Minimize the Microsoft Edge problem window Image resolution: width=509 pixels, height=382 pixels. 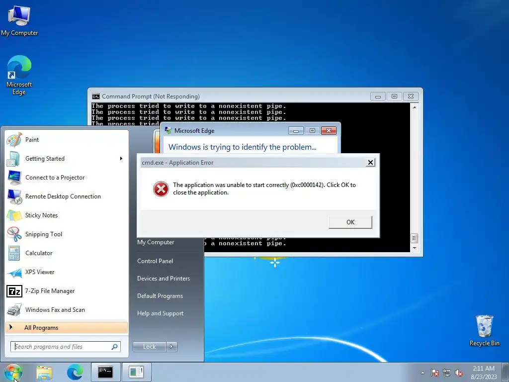pyautogui.click(x=296, y=131)
